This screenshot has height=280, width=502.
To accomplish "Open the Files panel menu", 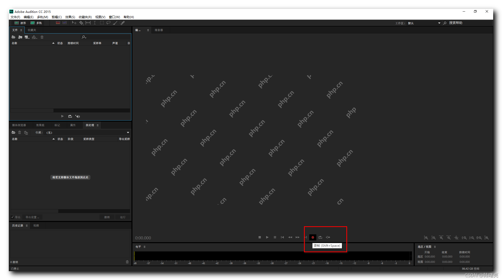I will [21, 30].
